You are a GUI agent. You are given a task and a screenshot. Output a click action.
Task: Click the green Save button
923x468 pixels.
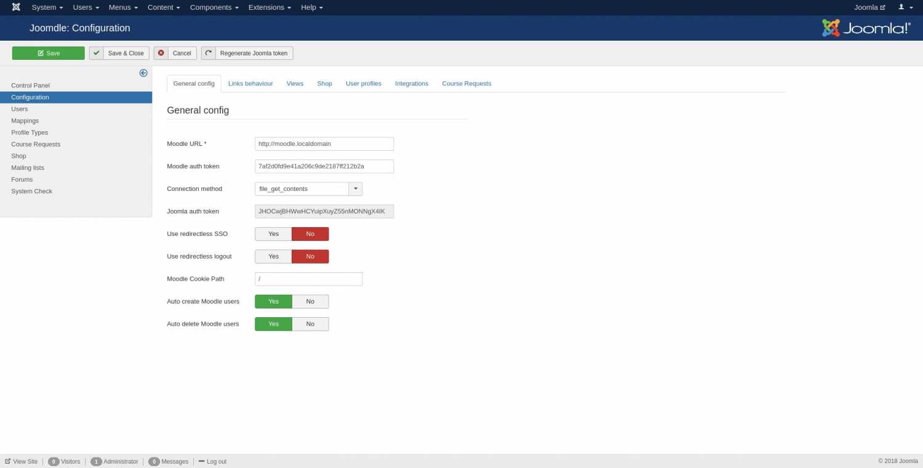pyautogui.click(x=49, y=53)
